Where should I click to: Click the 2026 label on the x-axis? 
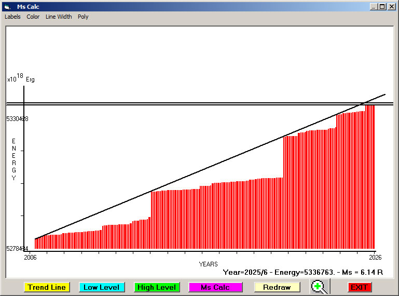[375, 258]
